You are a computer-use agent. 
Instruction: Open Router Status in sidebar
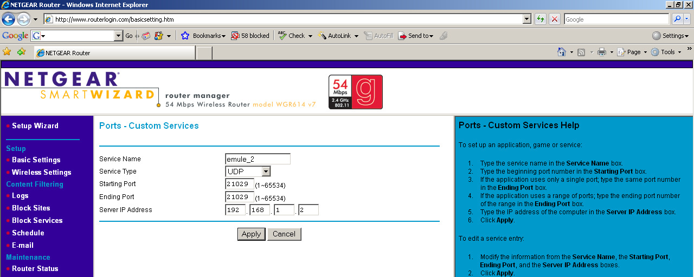click(x=35, y=268)
